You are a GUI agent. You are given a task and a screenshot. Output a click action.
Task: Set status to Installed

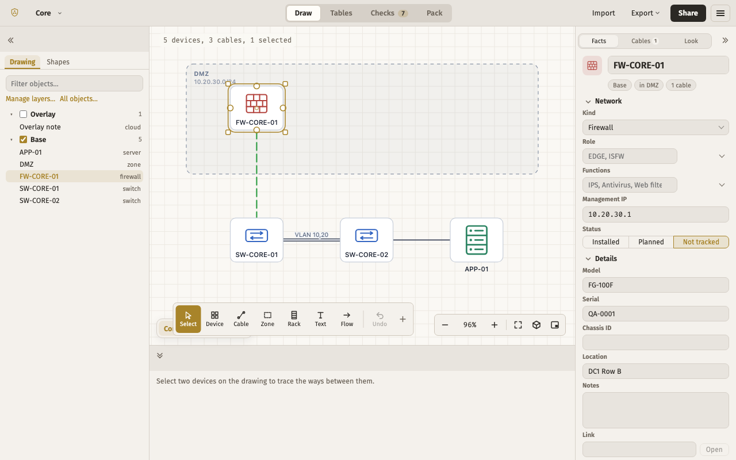(x=606, y=242)
